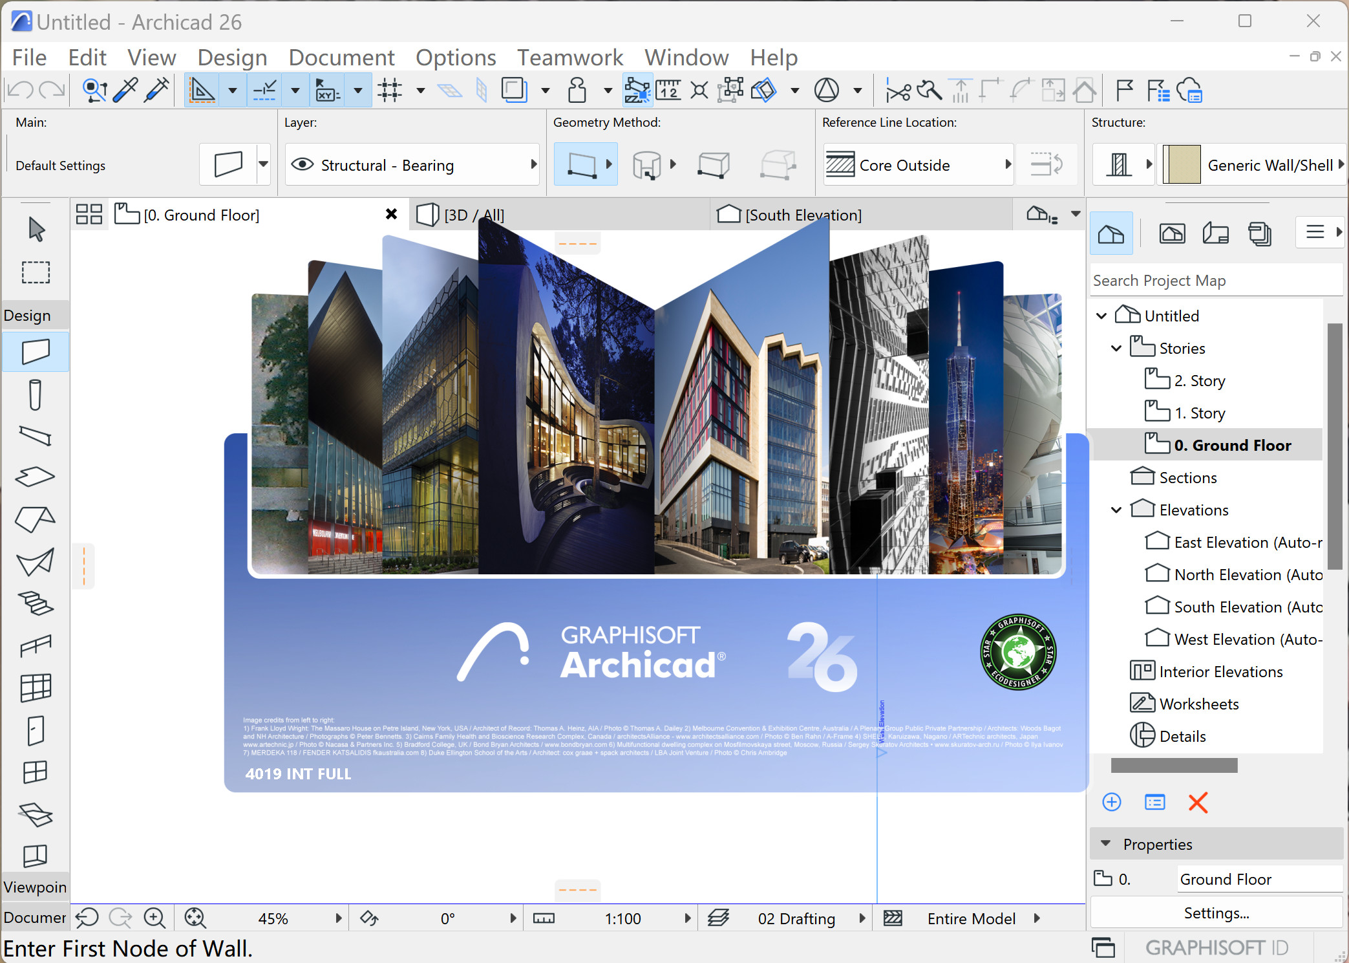Viewport: 1349px width, 963px height.
Task: Click the Suspend Groups icon
Action: (730, 90)
